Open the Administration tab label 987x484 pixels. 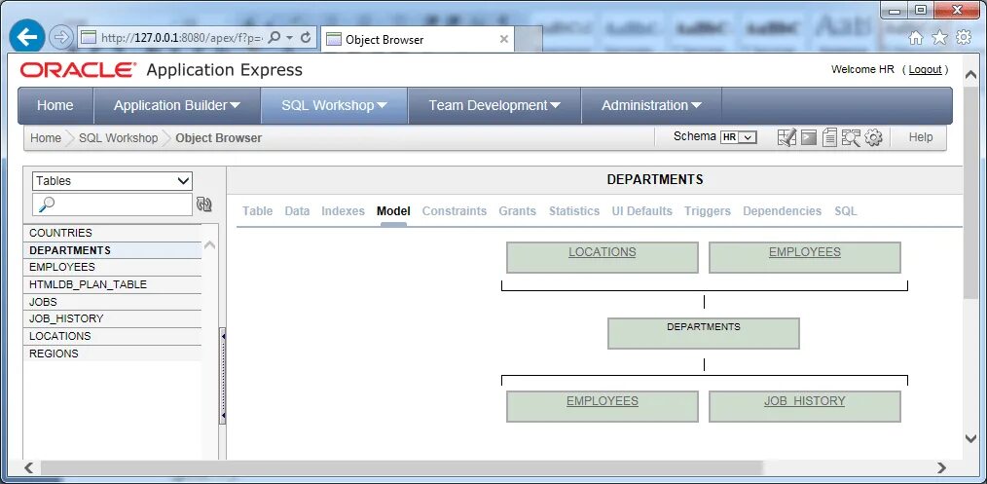(644, 106)
